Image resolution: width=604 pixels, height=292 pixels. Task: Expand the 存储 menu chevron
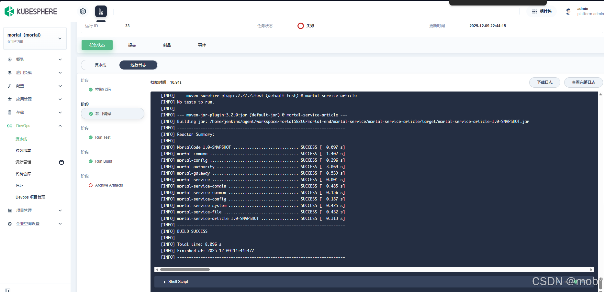[60, 113]
